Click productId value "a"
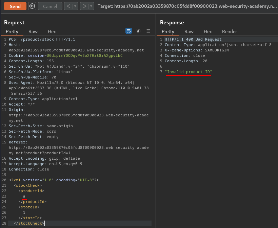Viewport: 278px width, 228px height. (24, 196)
